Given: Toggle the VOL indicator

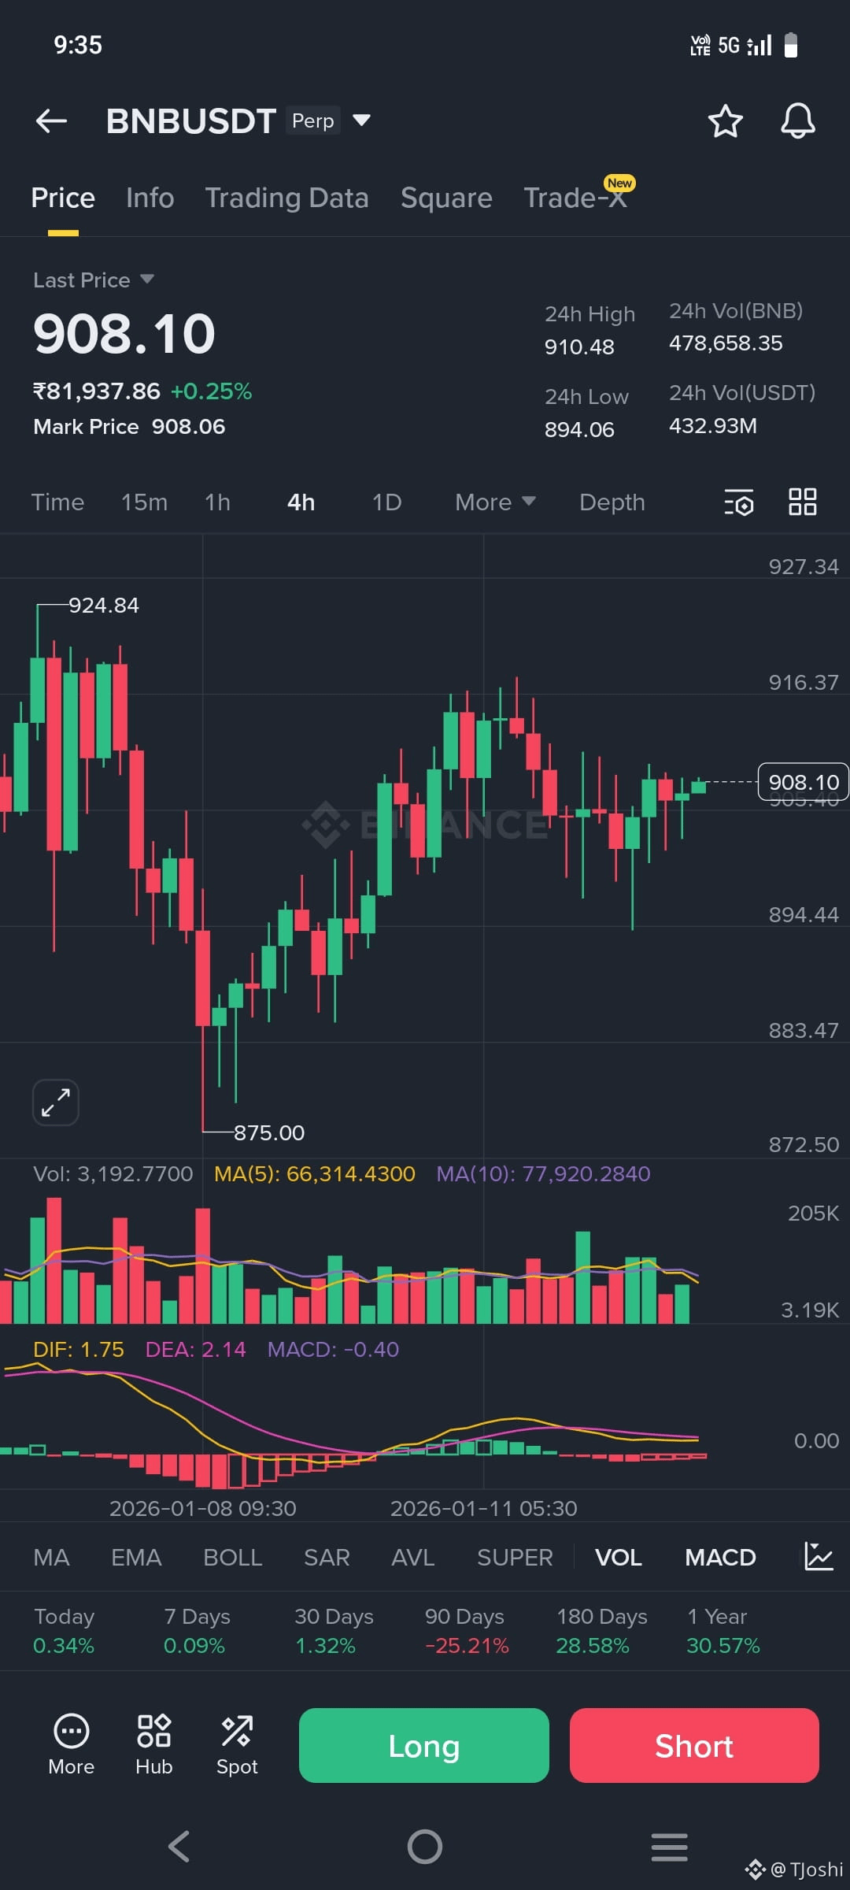Looking at the screenshot, I should (619, 1557).
